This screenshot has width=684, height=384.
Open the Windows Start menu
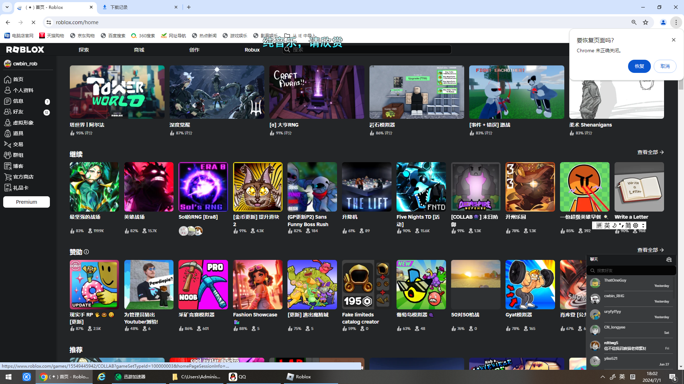point(9,377)
